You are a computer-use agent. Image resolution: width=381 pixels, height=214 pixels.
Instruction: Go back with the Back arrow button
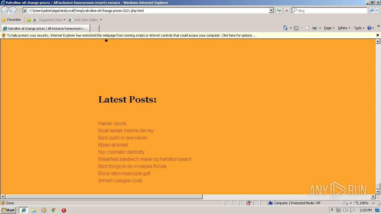coord(5,10)
